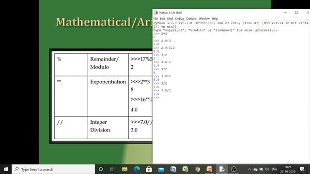Minimize the Python 3.7.0 Shell window
310x174 pixels.
tap(285, 13)
